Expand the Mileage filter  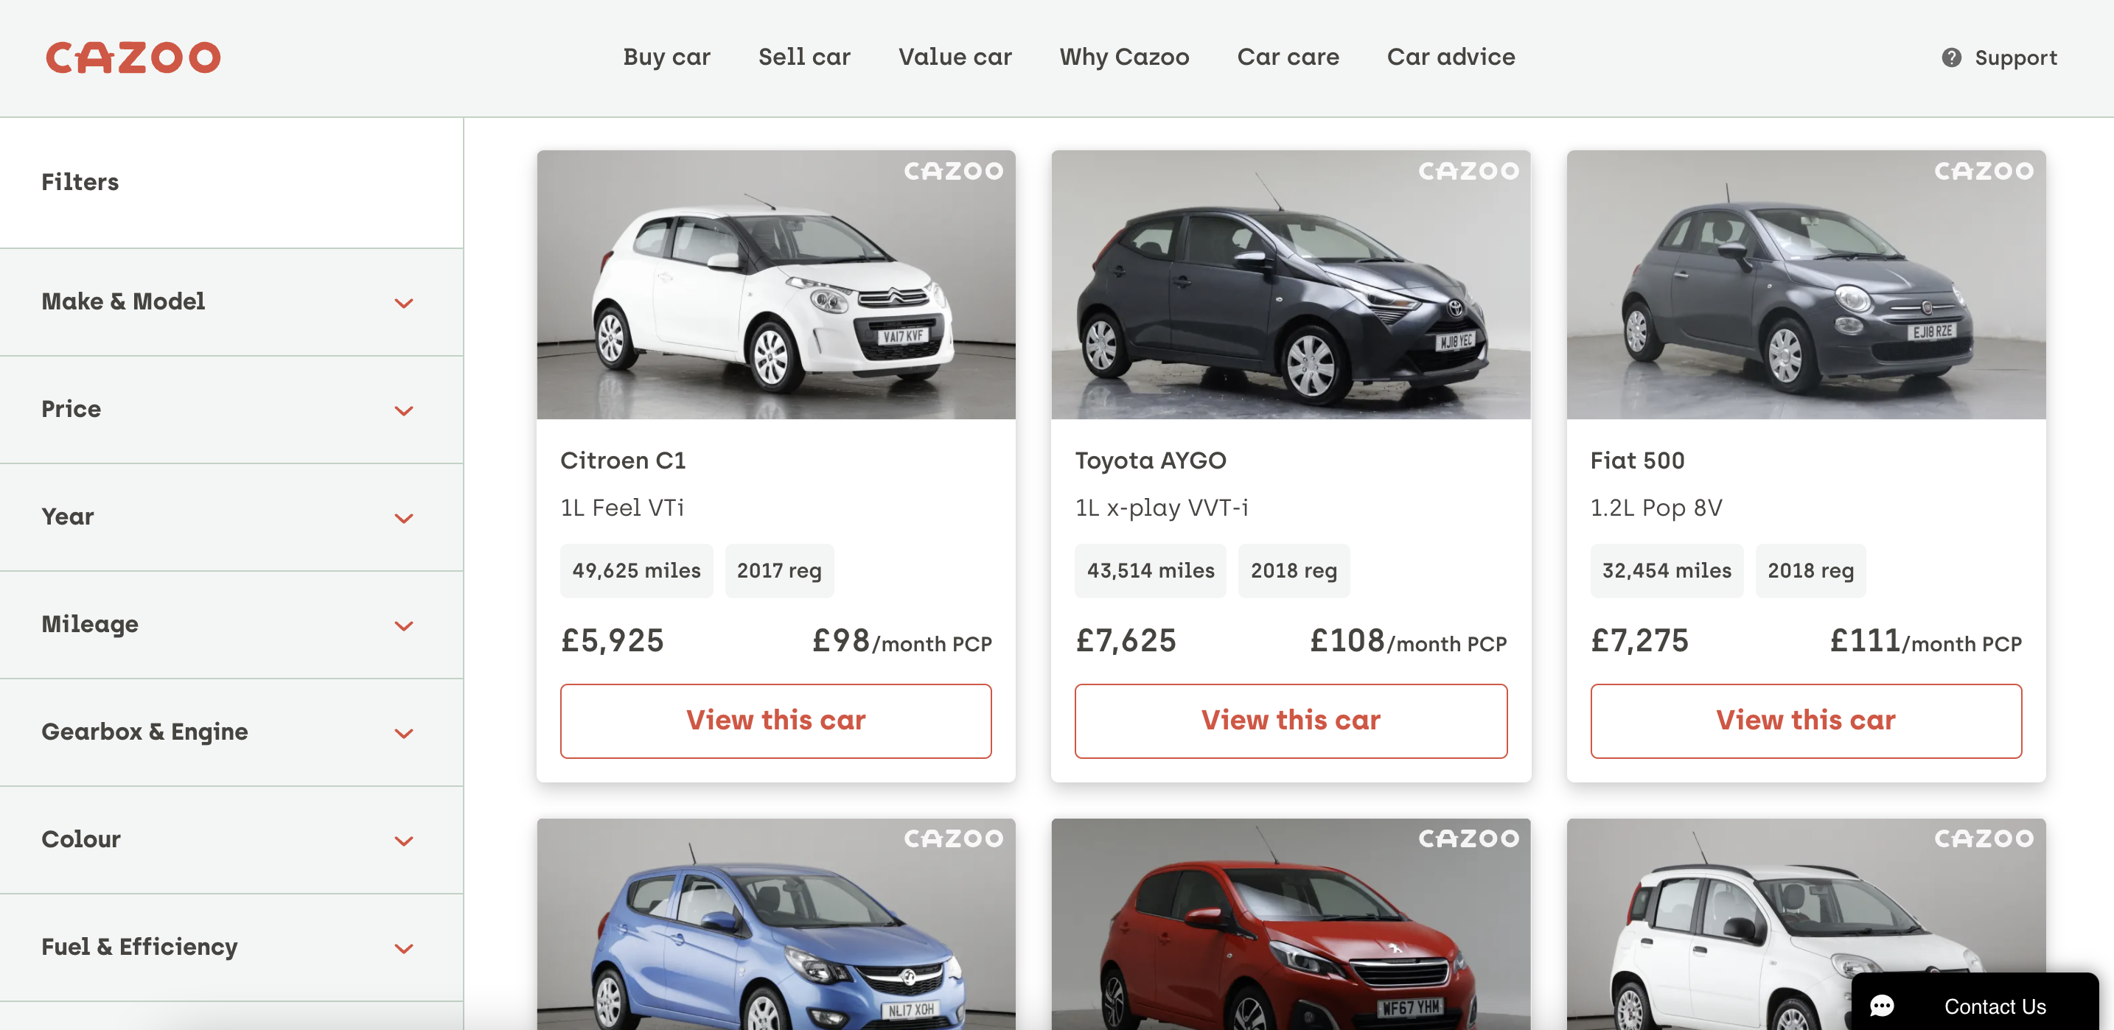(231, 625)
